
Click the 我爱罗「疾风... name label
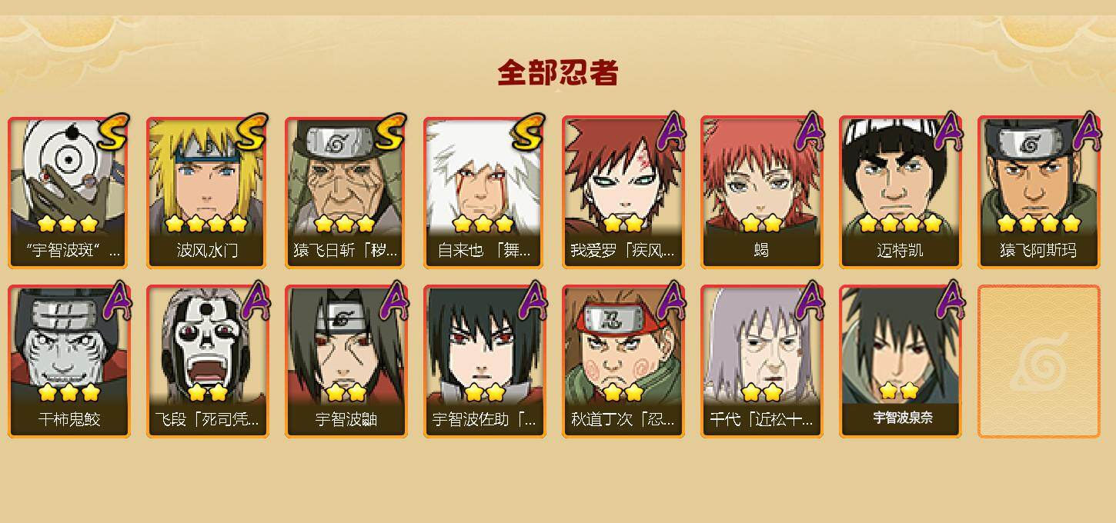tap(623, 250)
